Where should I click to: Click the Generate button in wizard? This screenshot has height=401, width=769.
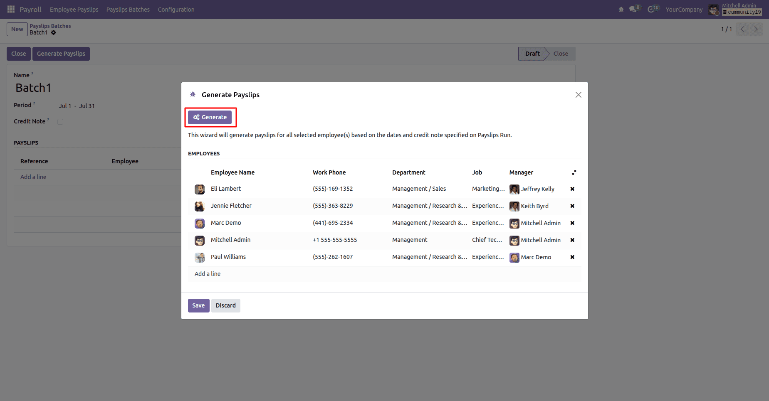(210, 117)
